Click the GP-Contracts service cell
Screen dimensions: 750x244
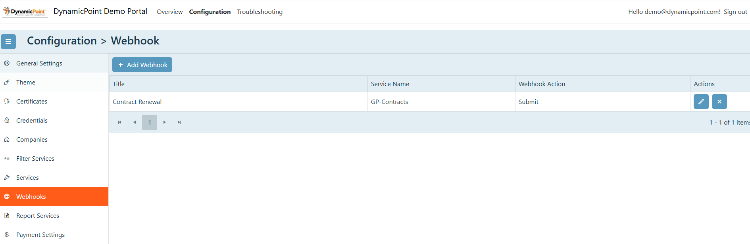point(441,102)
